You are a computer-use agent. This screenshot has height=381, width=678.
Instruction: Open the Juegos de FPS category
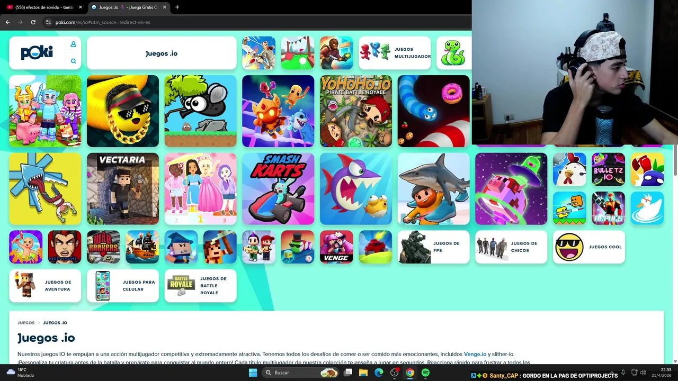433,247
